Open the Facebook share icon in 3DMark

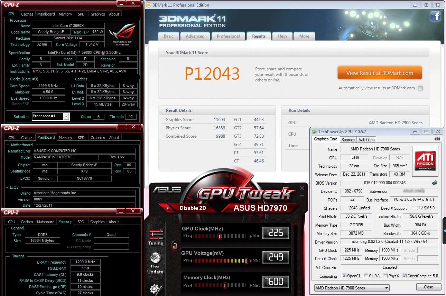435,16
